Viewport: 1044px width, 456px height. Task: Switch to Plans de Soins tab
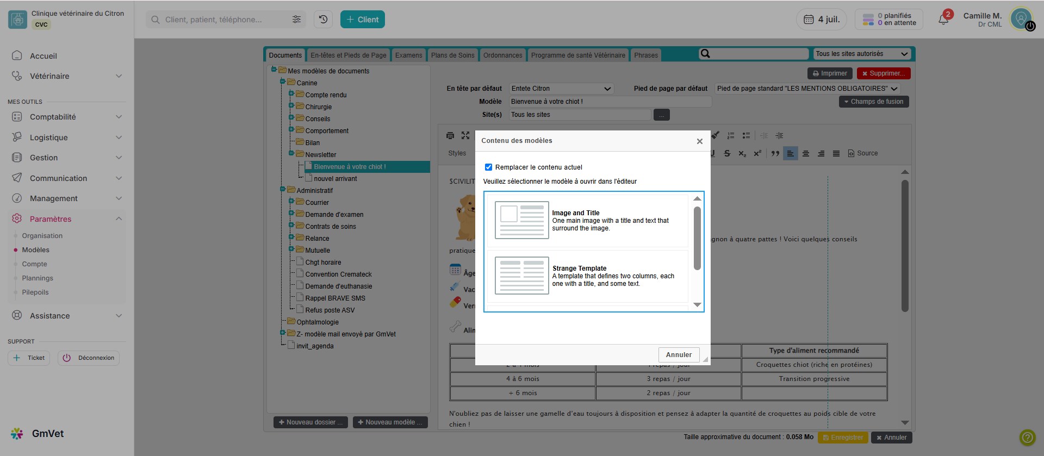(x=453, y=55)
